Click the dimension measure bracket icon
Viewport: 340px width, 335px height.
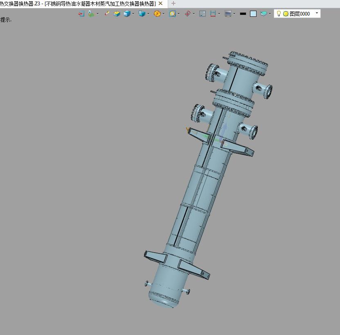coord(213,14)
